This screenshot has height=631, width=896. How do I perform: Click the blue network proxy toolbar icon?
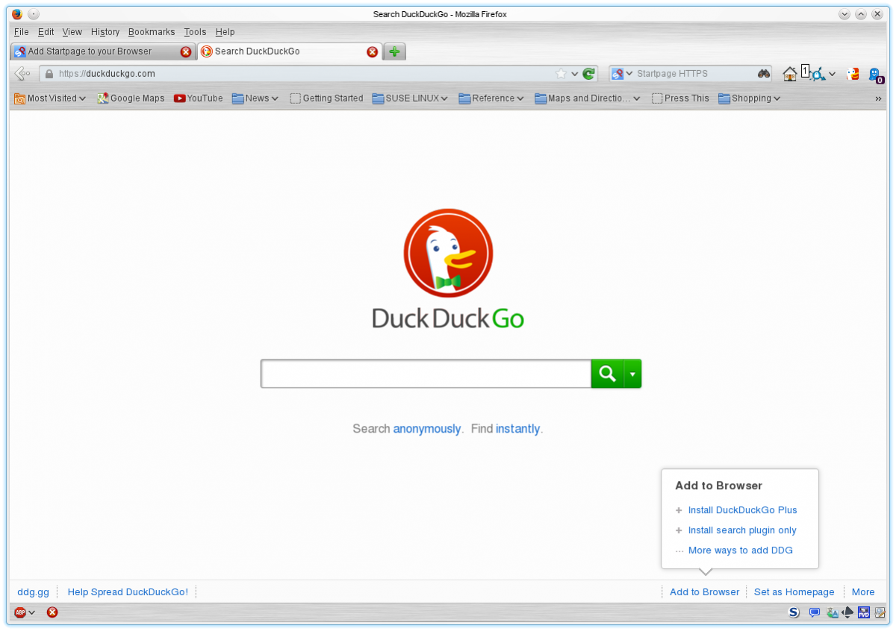click(818, 75)
